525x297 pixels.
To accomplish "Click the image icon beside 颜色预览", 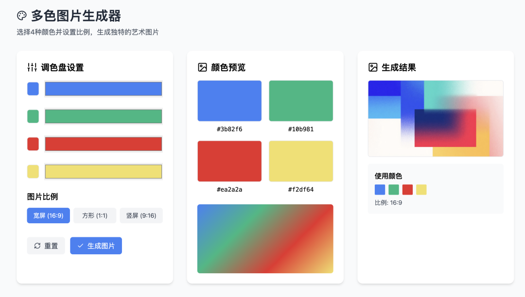I will click(203, 67).
